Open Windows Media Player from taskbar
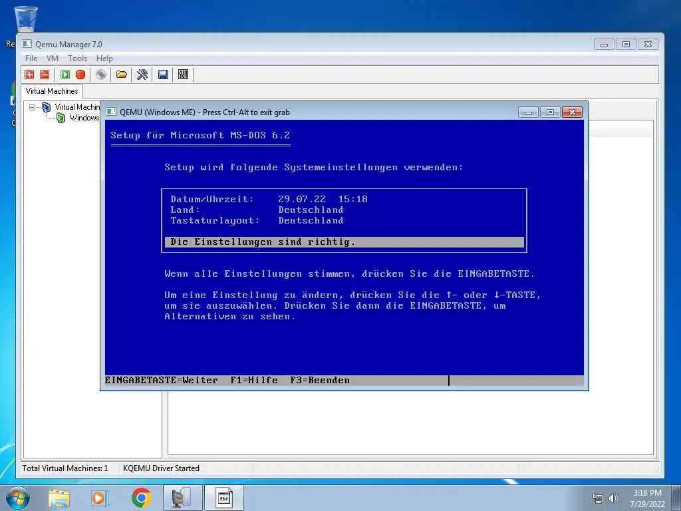This screenshot has height=511, width=681. [100, 498]
